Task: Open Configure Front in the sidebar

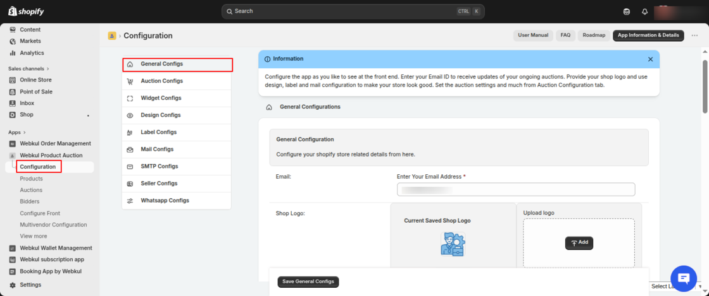Action: (x=40, y=213)
